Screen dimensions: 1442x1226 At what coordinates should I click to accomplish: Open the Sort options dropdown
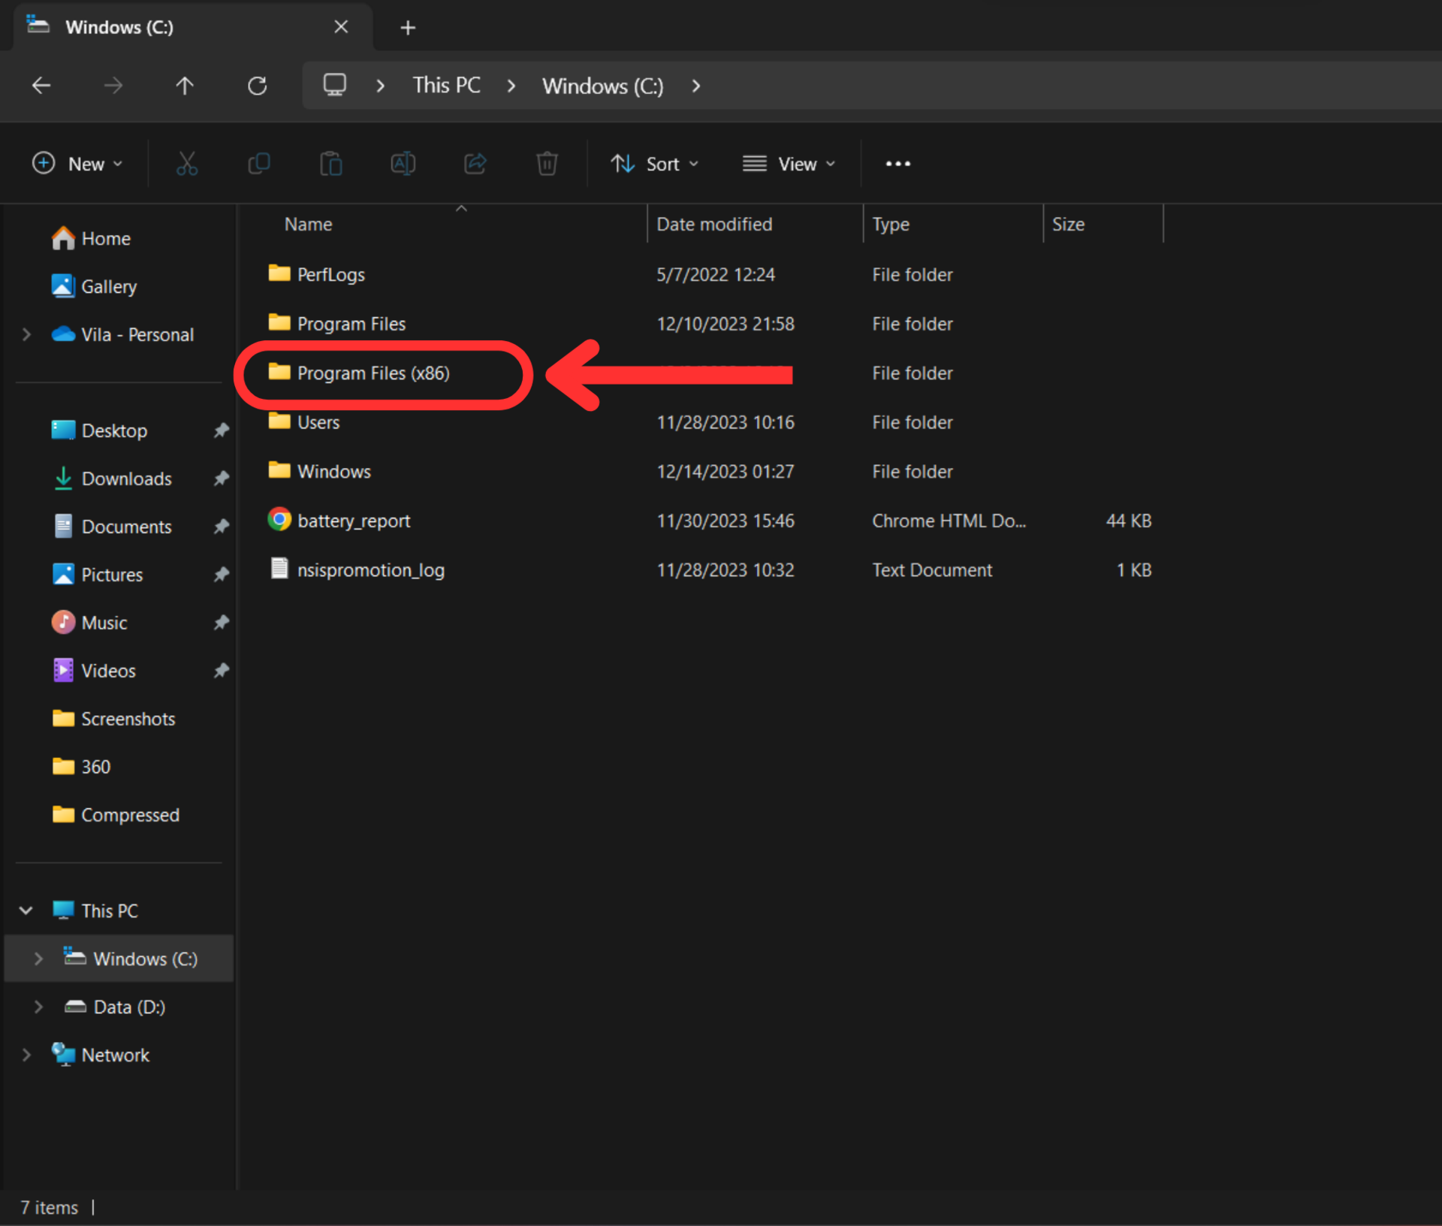click(x=654, y=163)
